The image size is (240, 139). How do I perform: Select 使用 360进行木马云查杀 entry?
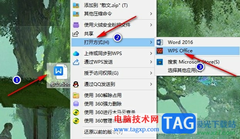[113, 112]
